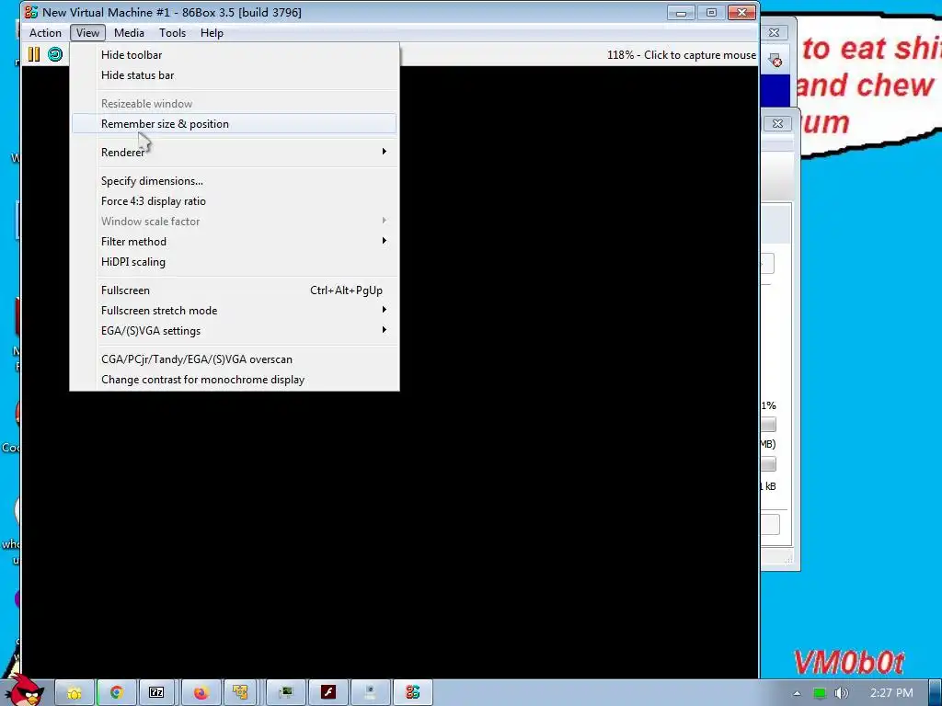
Task: Expand the Renderer submenu
Action: click(235, 152)
